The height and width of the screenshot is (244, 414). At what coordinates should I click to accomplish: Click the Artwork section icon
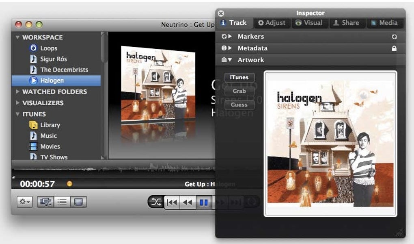point(224,60)
